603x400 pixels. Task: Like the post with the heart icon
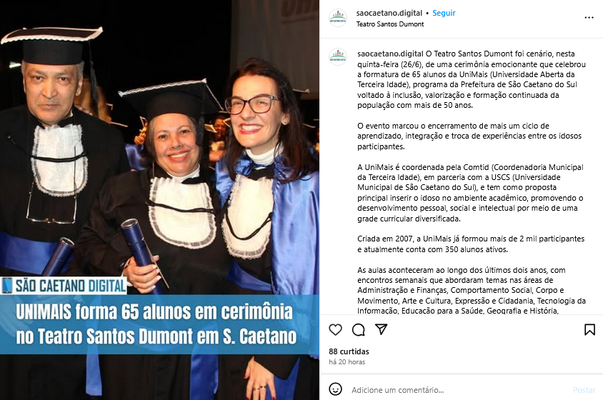coord(335,329)
